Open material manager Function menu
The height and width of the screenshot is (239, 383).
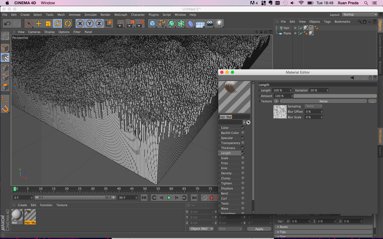click(x=46, y=205)
